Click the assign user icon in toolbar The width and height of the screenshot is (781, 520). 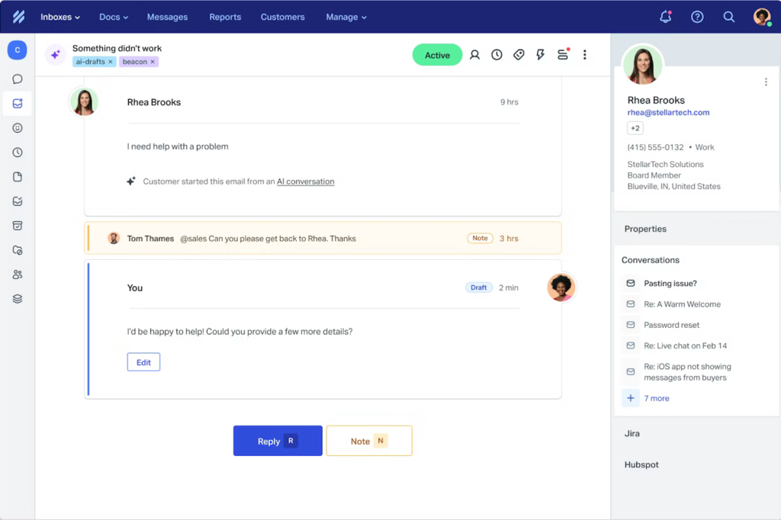click(x=474, y=55)
